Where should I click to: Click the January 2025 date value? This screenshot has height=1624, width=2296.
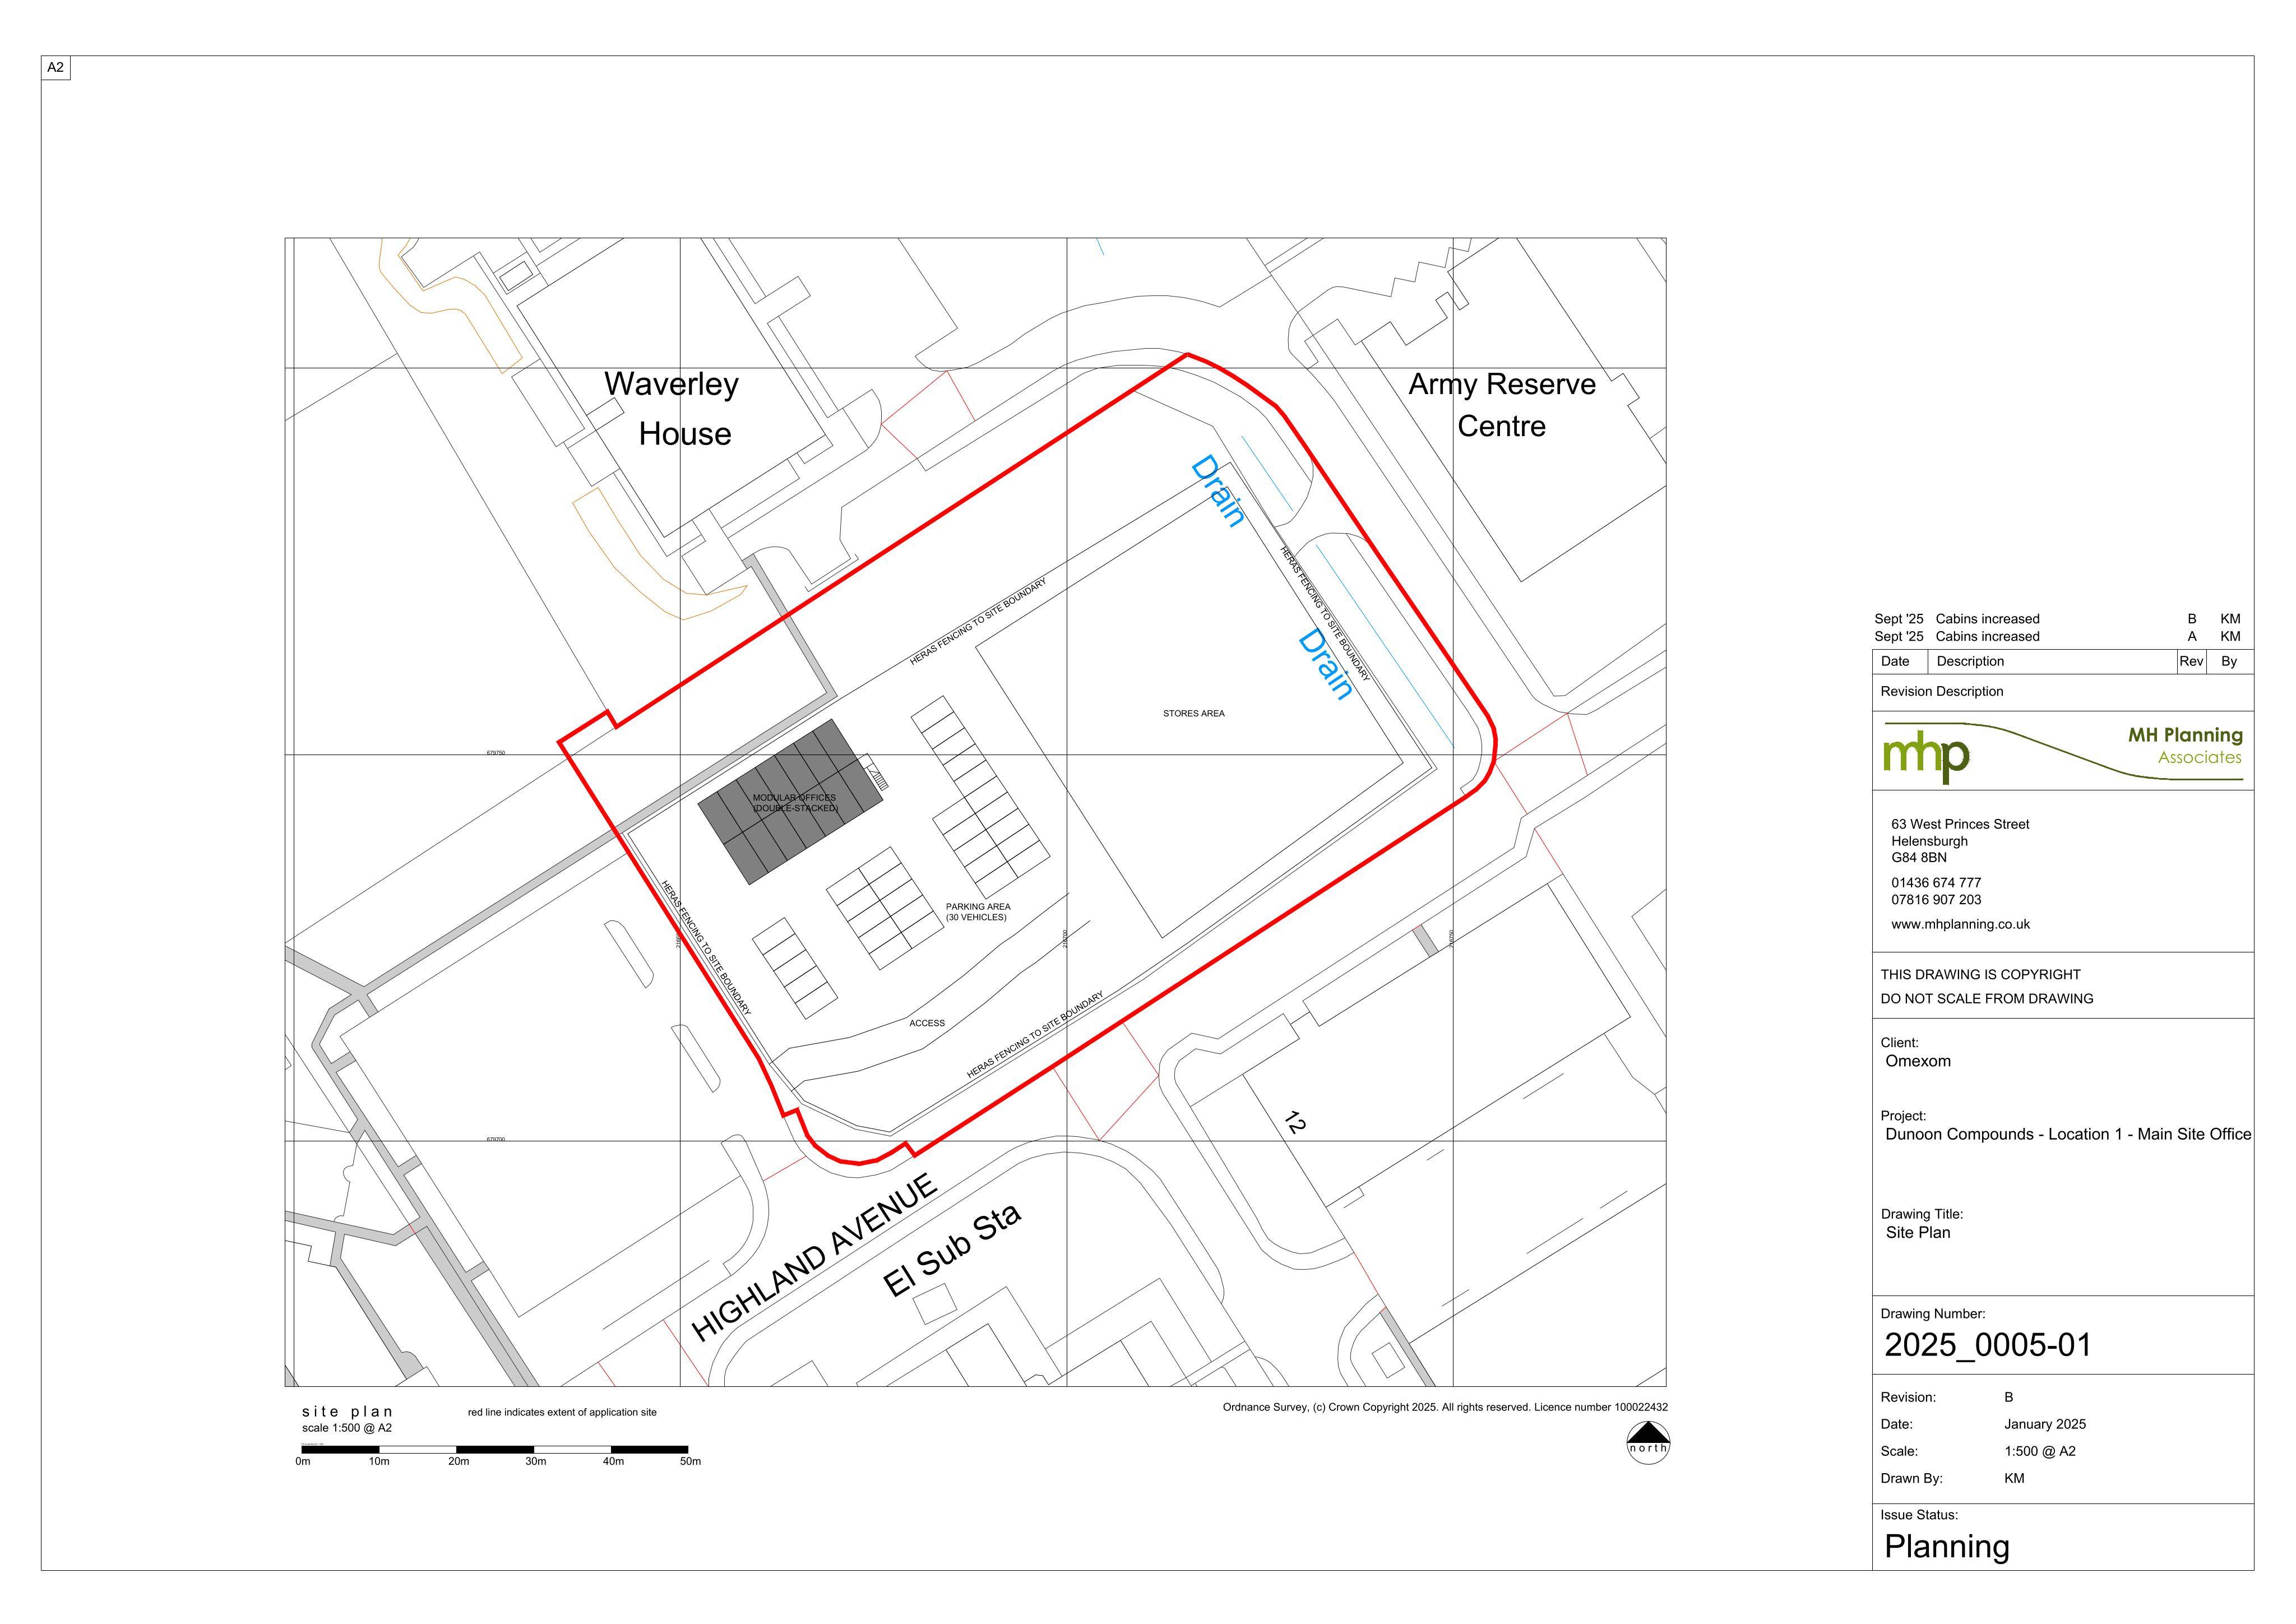pos(2045,1425)
